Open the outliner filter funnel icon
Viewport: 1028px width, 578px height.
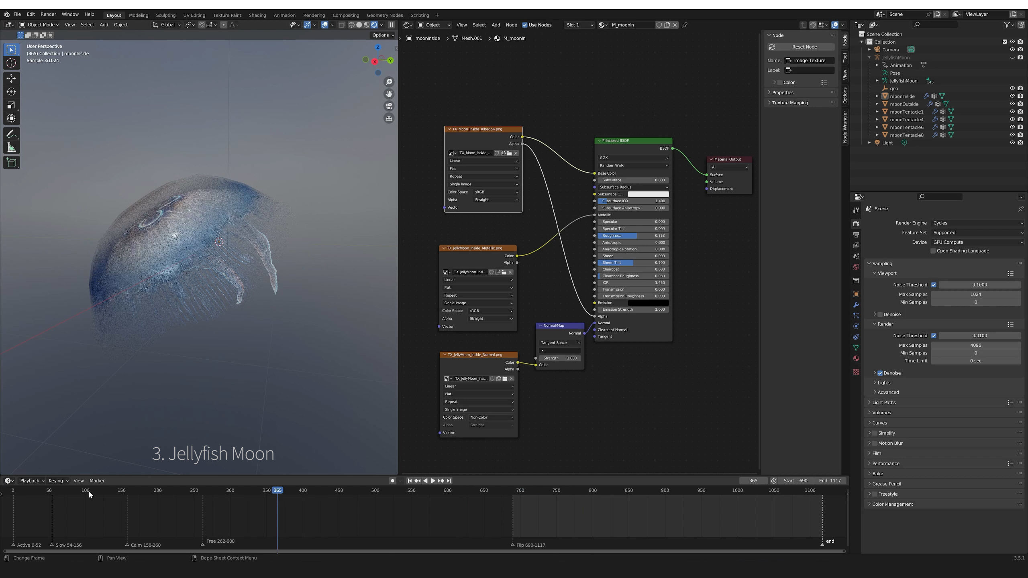[x=1007, y=25]
